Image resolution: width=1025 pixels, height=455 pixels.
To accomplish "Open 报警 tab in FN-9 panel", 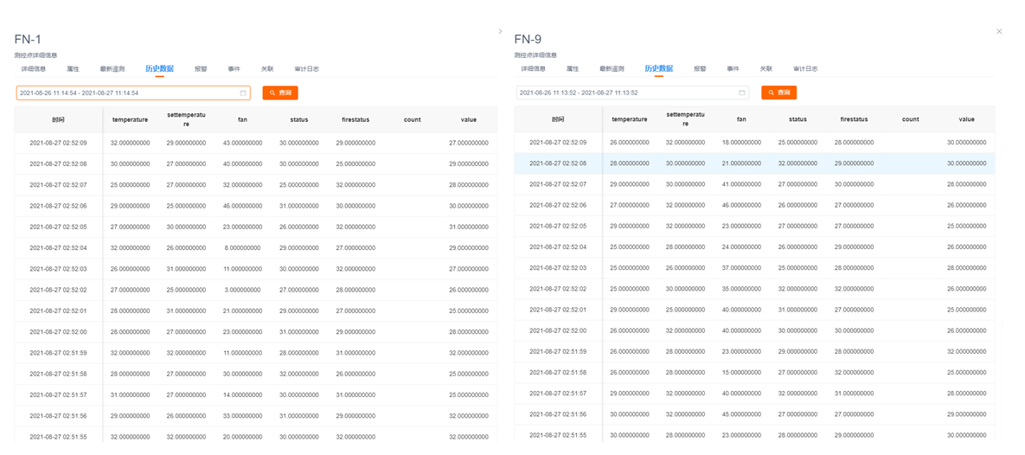I will (700, 68).
